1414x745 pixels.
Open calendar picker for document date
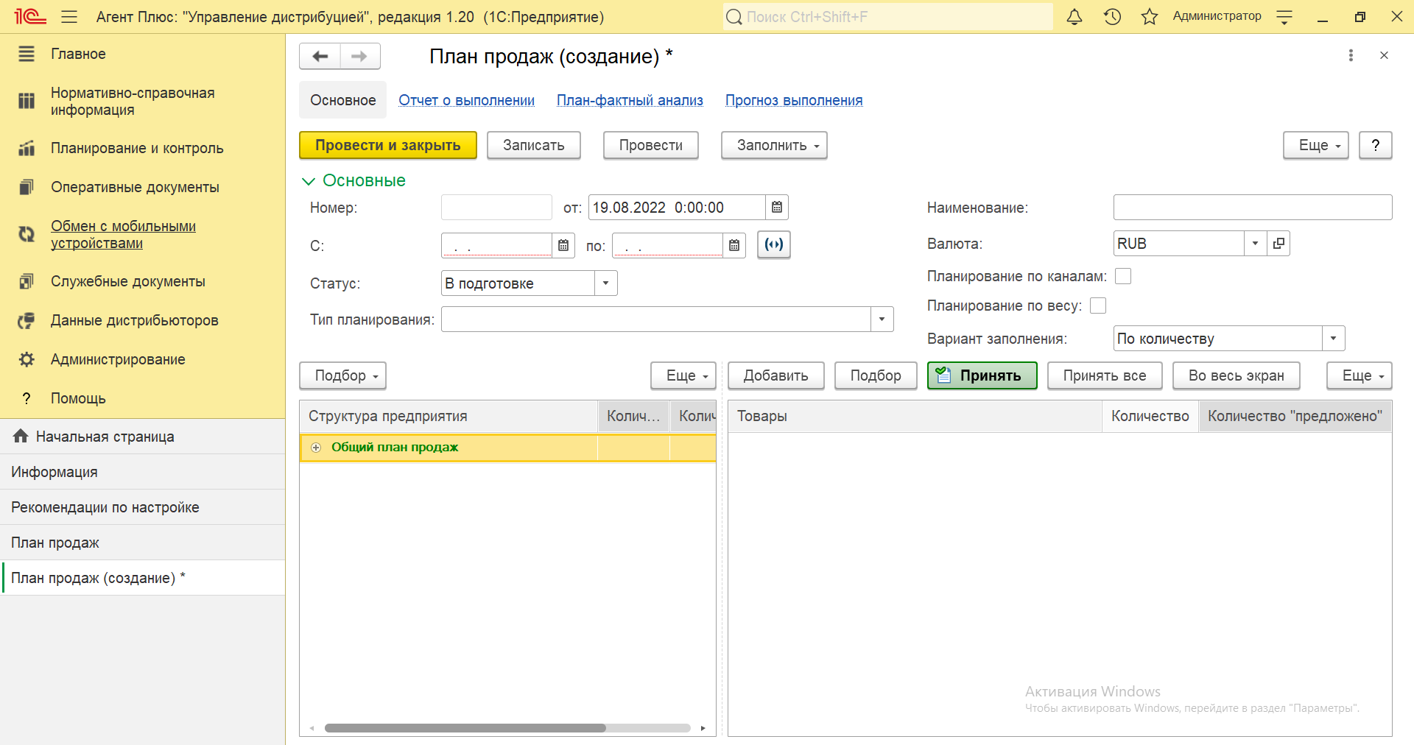[777, 208]
